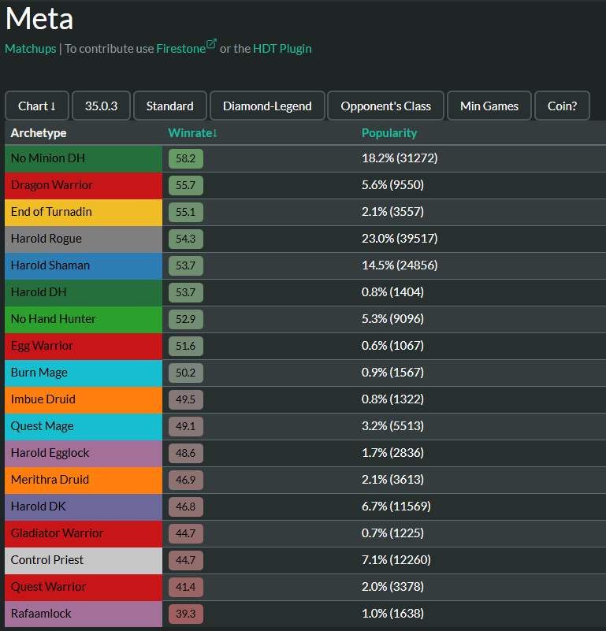
Task: Click the 14.5% (24856) popularity value
Action: coord(400,265)
